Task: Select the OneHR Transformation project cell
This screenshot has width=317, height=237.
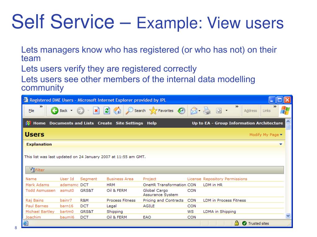Action: 164,185
